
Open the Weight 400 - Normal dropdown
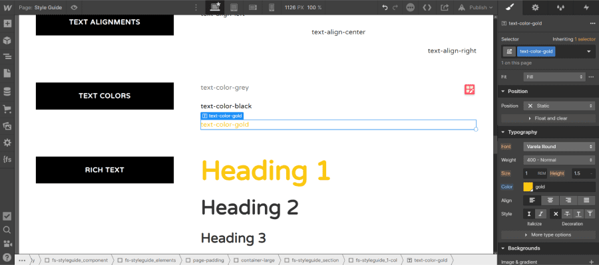[x=559, y=160]
